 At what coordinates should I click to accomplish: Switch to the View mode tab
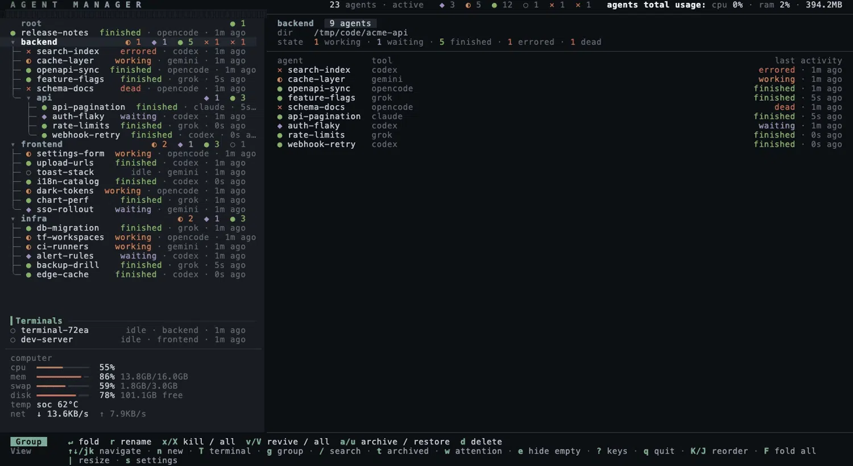(21, 451)
